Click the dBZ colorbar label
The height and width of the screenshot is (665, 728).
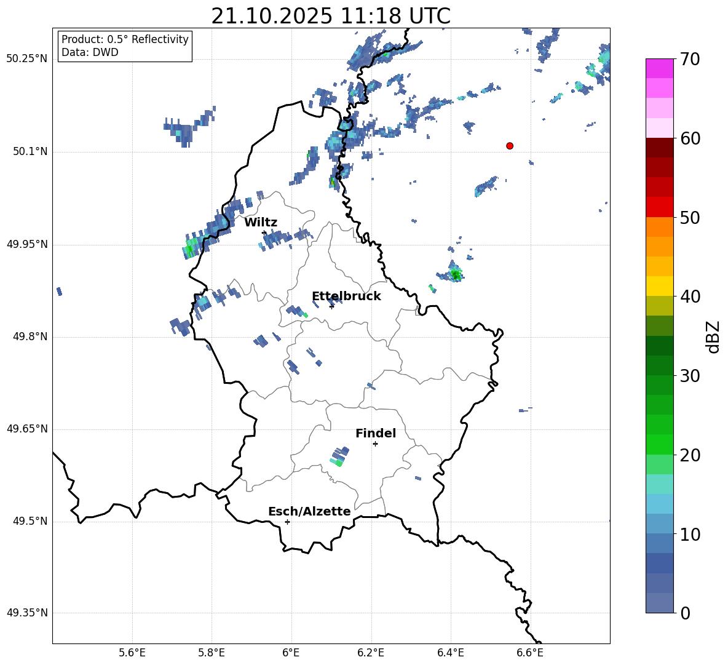pos(713,336)
